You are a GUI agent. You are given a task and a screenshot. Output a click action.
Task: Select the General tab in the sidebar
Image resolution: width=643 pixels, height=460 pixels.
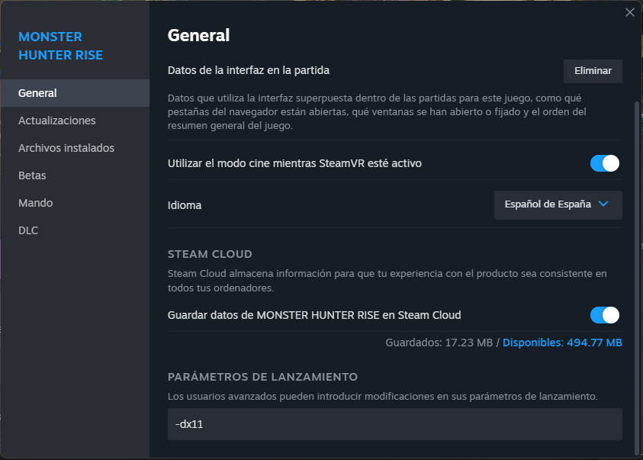[x=38, y=93]
